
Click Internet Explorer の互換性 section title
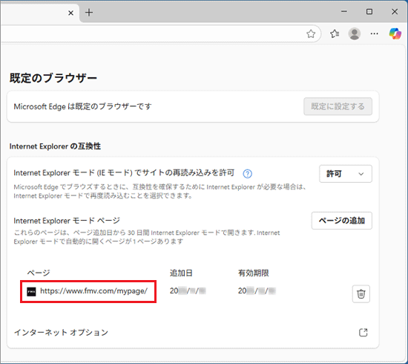tap(55, 146)
